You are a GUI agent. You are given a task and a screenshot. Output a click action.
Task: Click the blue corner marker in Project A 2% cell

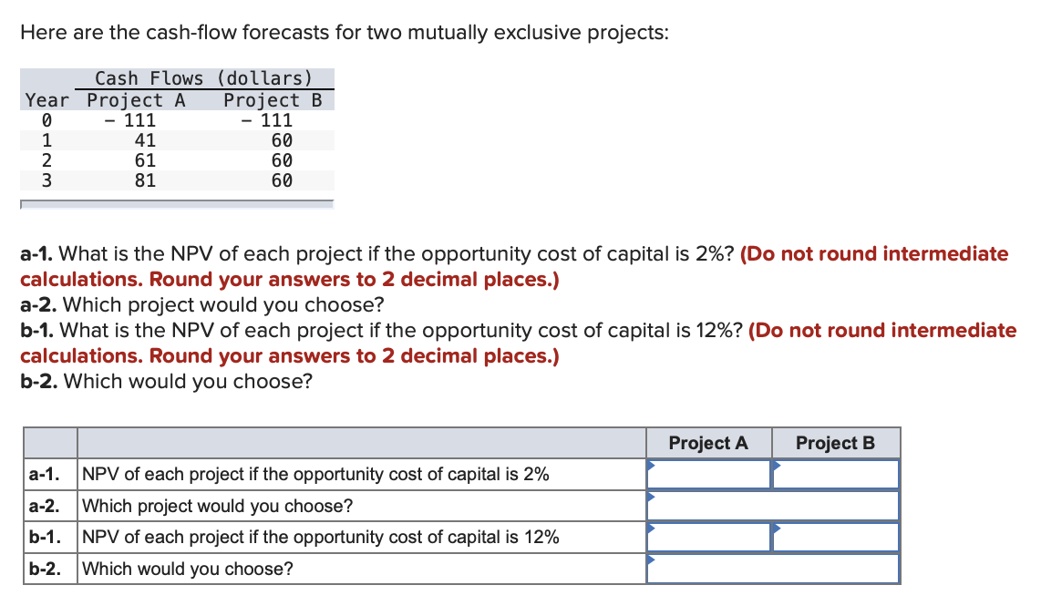(x=649, y=464)
